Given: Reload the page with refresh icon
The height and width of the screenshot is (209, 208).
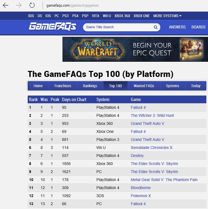Looking at the screenshot, I should (32, 5).
